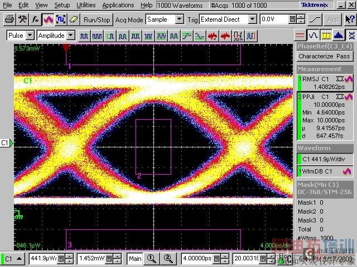Click the 1.452mW vertical offset field
357x267 pixels.
pyautogui.click(x=91, y=258)
